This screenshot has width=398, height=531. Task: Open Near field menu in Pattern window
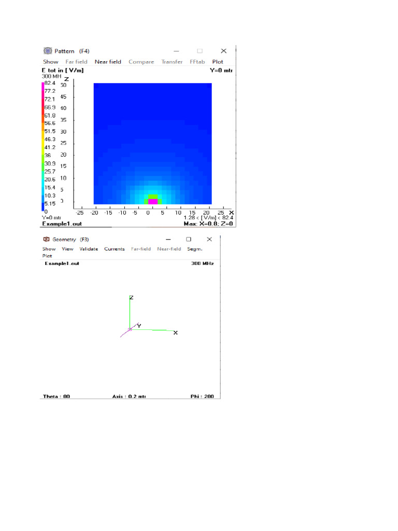[x=108, y=62]
